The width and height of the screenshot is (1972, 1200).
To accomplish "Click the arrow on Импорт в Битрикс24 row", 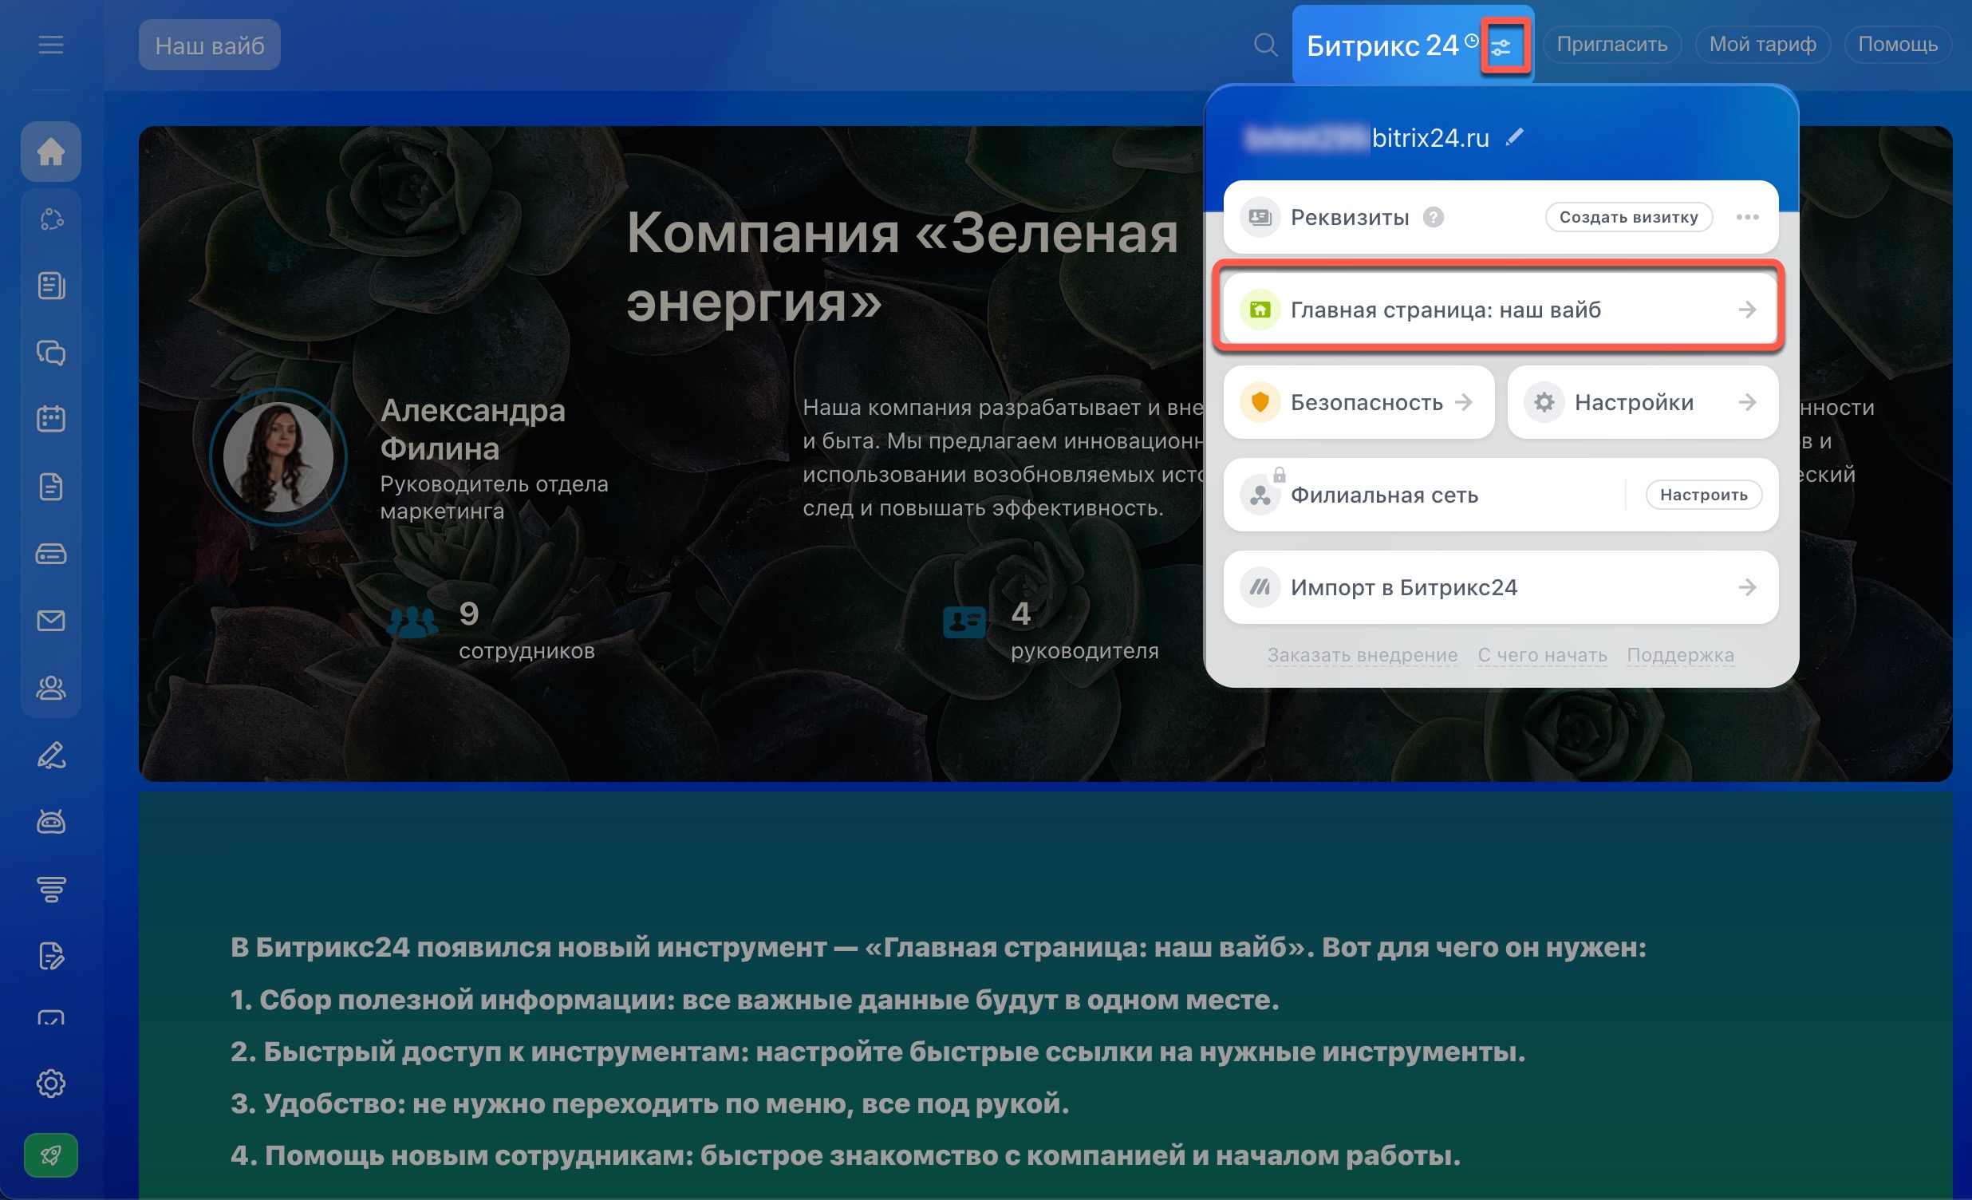I will [1747, 587].
